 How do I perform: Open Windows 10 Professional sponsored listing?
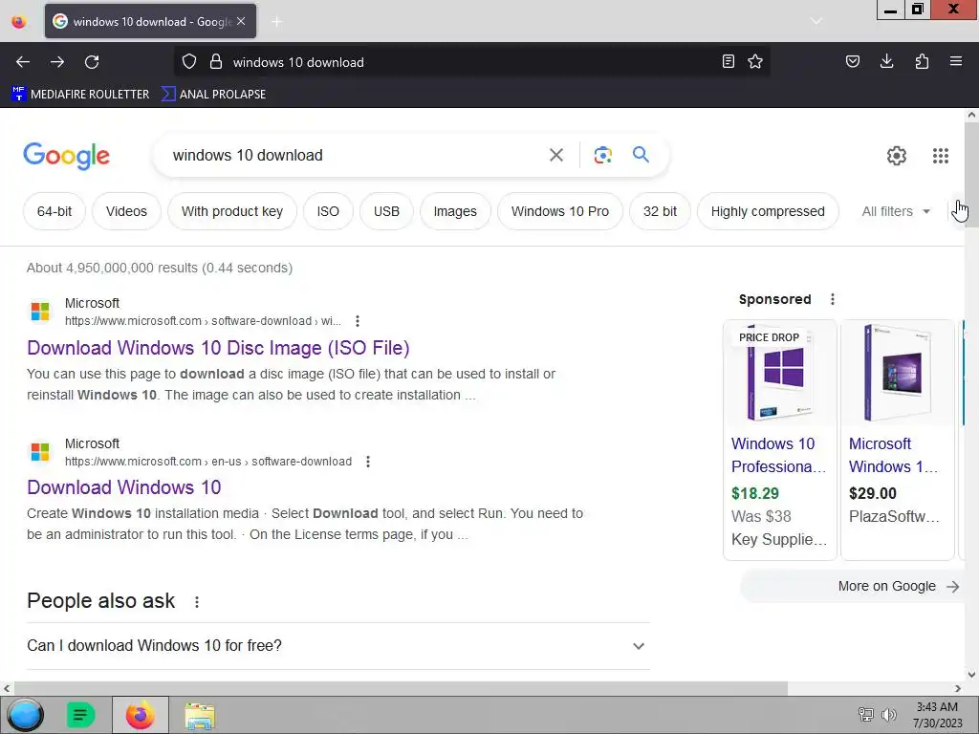[778, 455]
